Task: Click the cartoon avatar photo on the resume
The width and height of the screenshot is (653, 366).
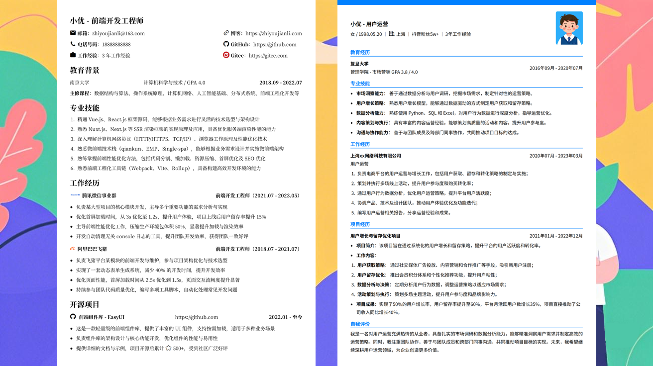Action: 569,28
